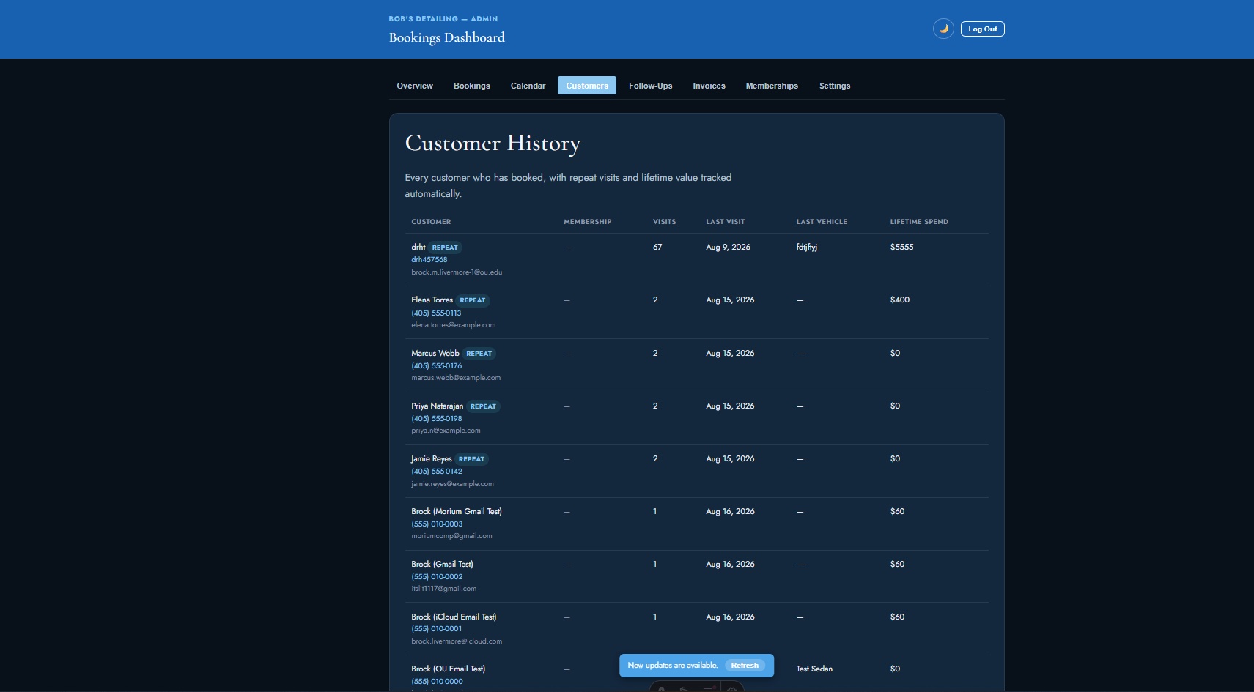The image size is (1254, 692).
Task: Click the Log Out button
Action: click(x=982, y=29)
